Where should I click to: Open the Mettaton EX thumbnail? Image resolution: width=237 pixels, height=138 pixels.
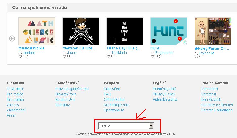81,31
